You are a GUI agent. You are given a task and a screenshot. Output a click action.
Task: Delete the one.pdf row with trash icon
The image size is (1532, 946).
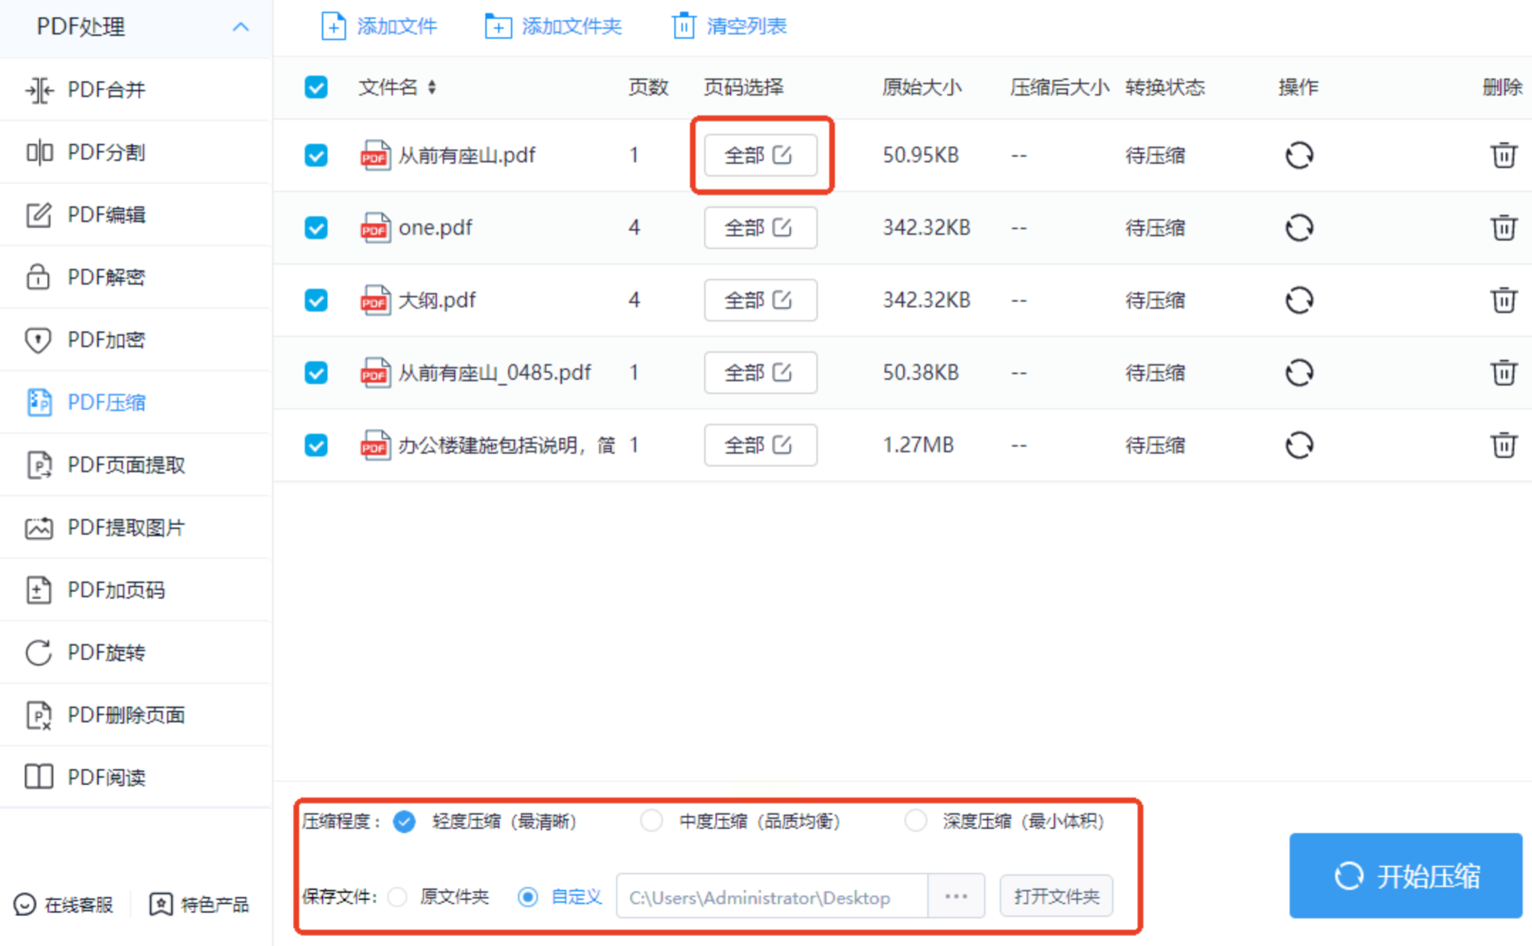pyautogui.click(x=1503, y=228)
